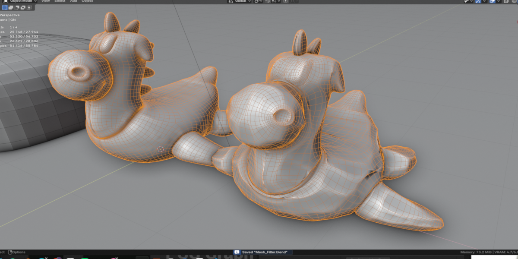
Task: Open the Object menu
Action: coord(87,1)
